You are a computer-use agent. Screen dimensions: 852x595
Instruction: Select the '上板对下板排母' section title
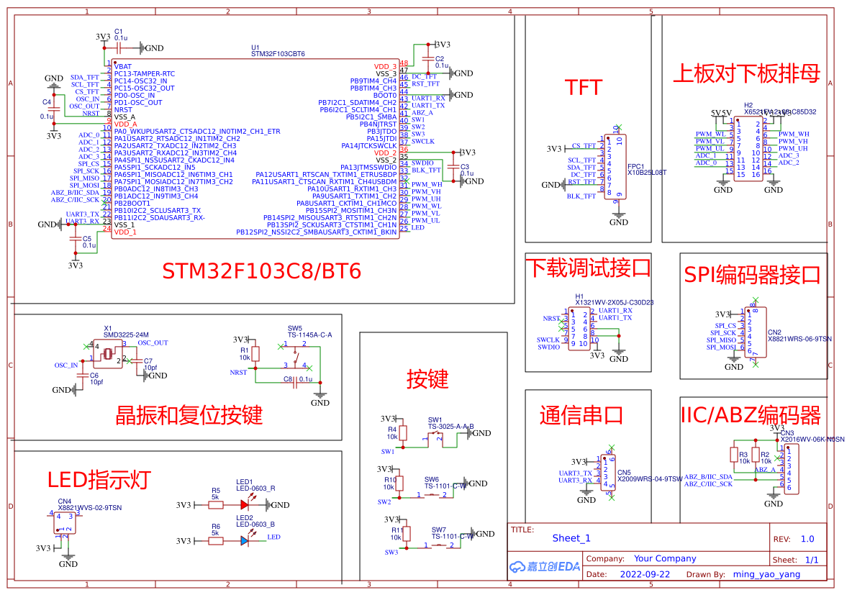tap(747, 73)
